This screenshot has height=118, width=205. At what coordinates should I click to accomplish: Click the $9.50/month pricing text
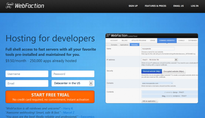click(x=16, y=61)
